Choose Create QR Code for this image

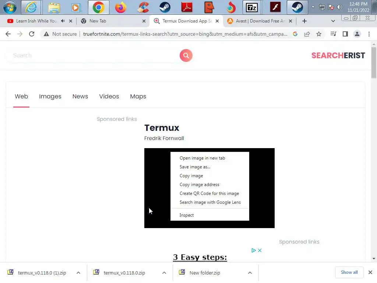(209, 193)
